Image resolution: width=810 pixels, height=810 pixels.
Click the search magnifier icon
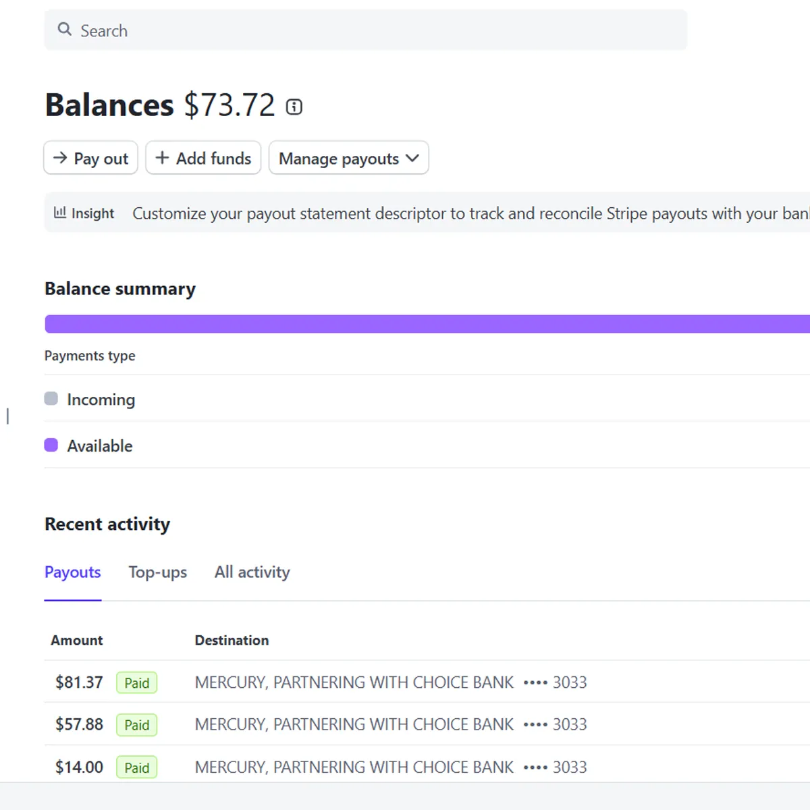[64, 29]
